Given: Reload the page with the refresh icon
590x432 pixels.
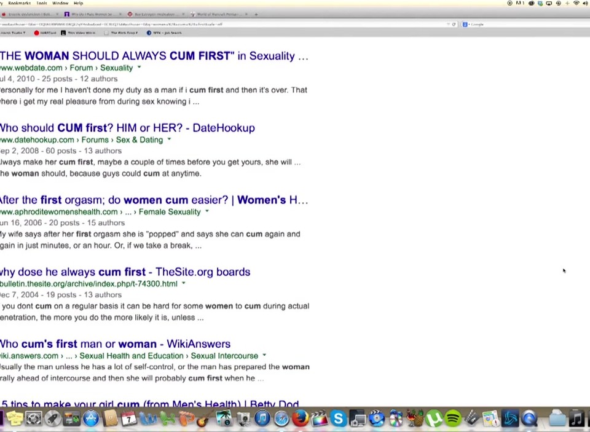Looking at the screenshot, I should pyautogui.click(x=454, y=24).
